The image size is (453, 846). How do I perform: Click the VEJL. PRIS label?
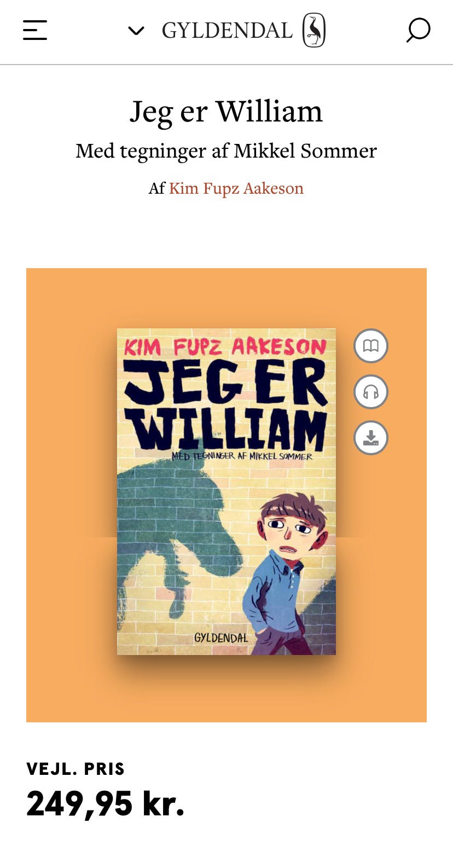click(75, 769)
